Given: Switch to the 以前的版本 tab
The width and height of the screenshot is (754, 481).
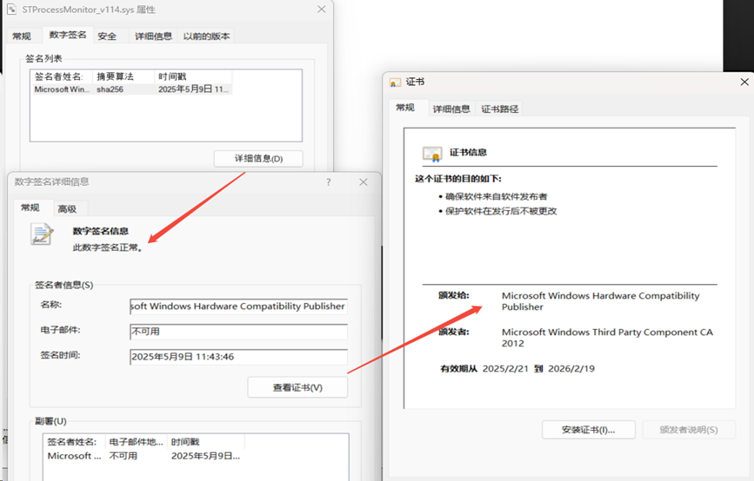Looking at the screenshot, I should (206, 36).
